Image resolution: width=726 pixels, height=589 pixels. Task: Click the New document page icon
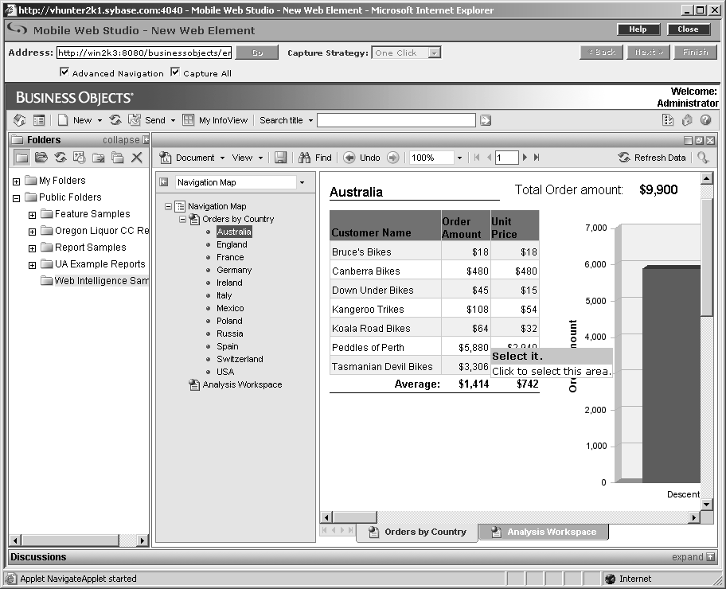pos(63,120)
